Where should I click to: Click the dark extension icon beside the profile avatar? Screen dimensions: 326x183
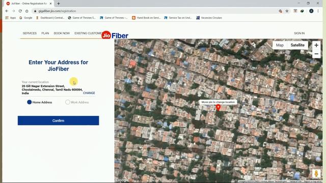coord(302,11)
